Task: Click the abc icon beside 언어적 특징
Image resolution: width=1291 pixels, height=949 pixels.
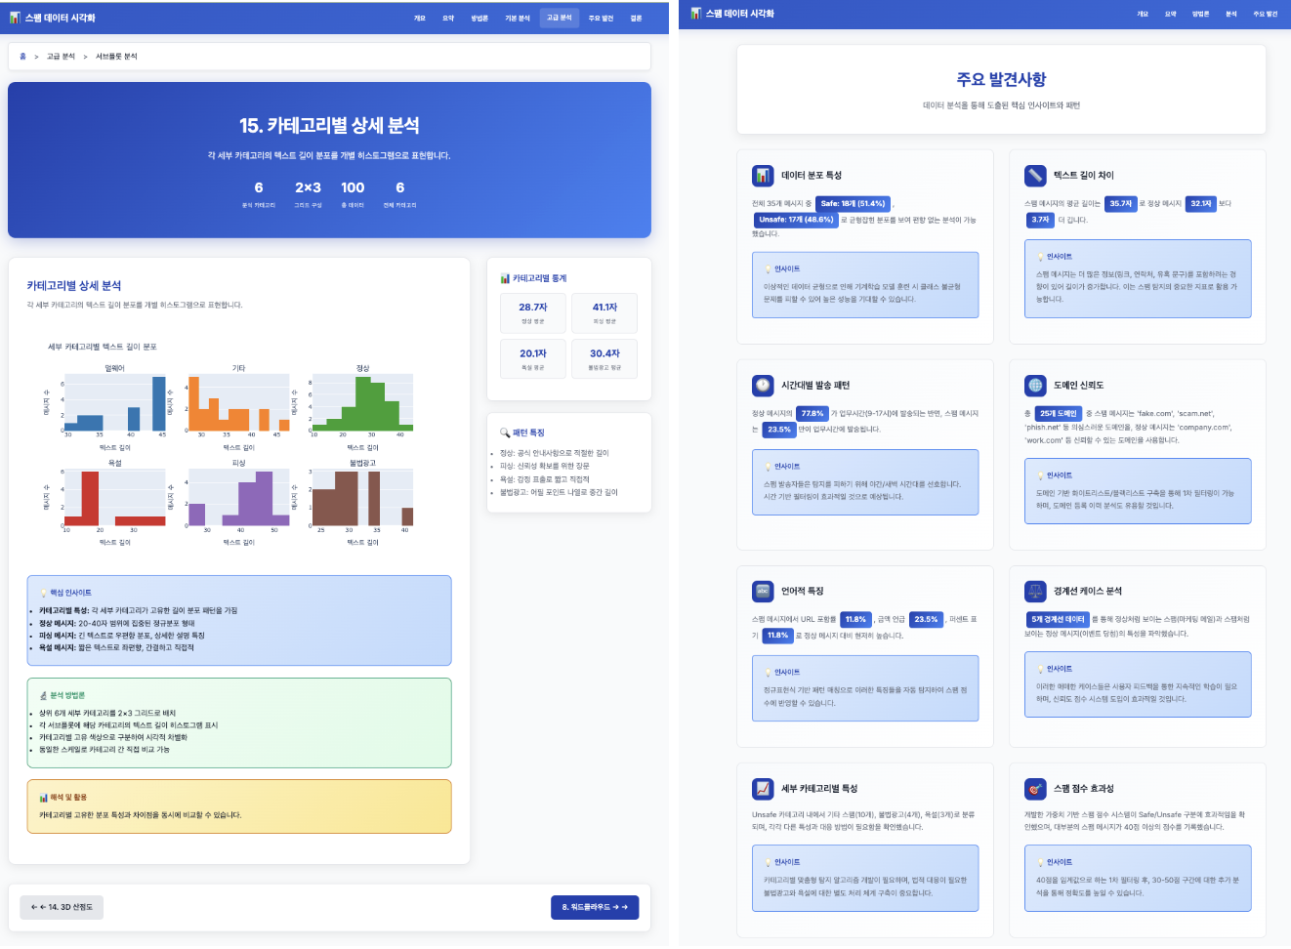Action: point(763,592)
